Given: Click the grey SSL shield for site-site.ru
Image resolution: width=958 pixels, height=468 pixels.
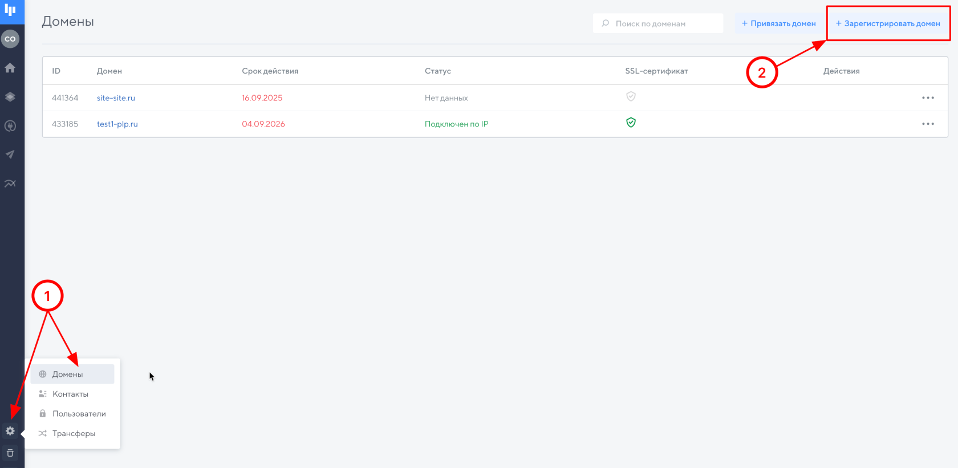Looking at the screenshot, I should (631, 96).
